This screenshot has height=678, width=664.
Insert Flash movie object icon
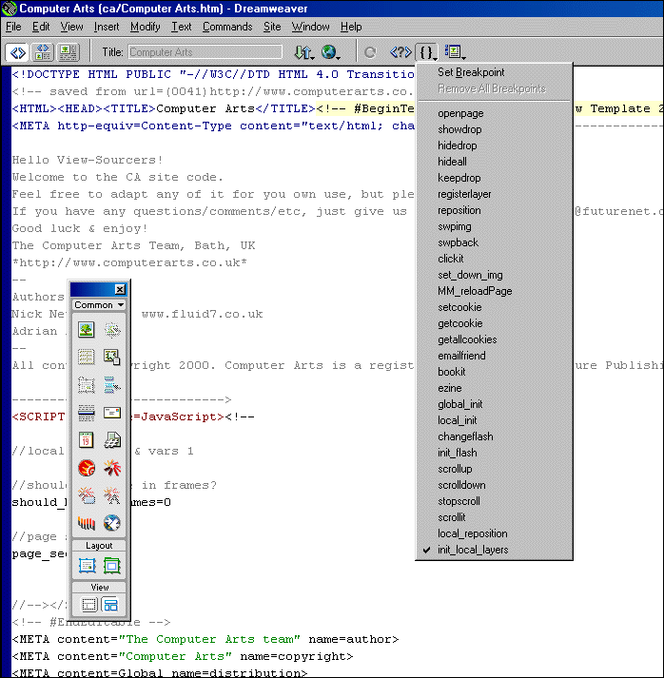click(x=112, y=468)
